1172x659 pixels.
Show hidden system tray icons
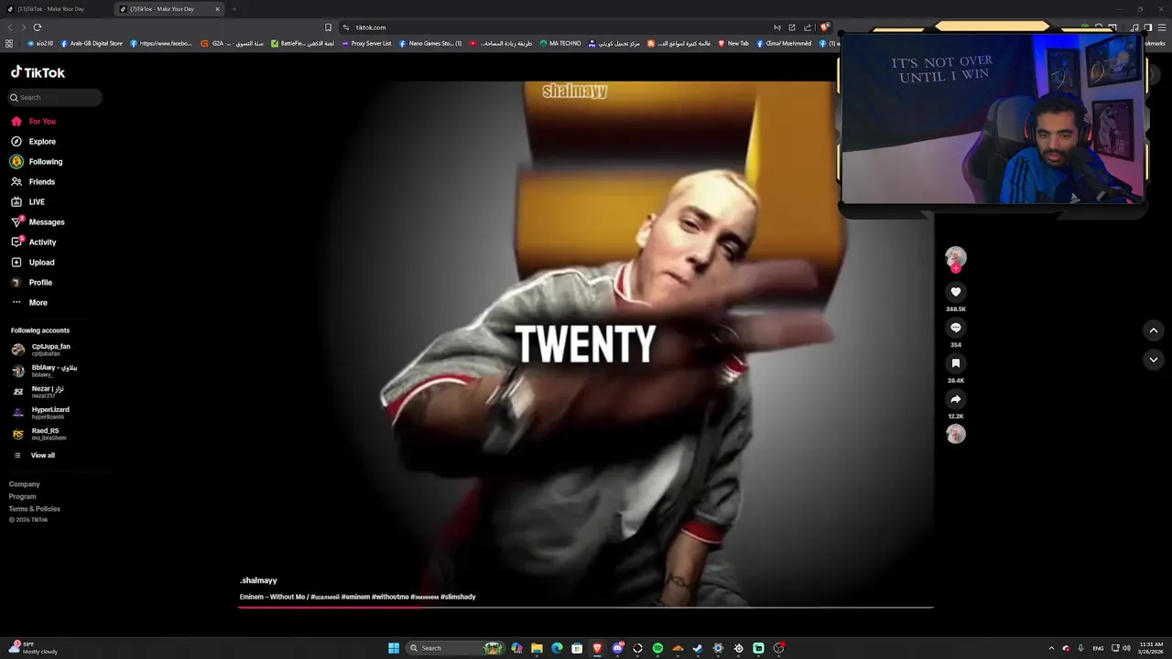1051,648
